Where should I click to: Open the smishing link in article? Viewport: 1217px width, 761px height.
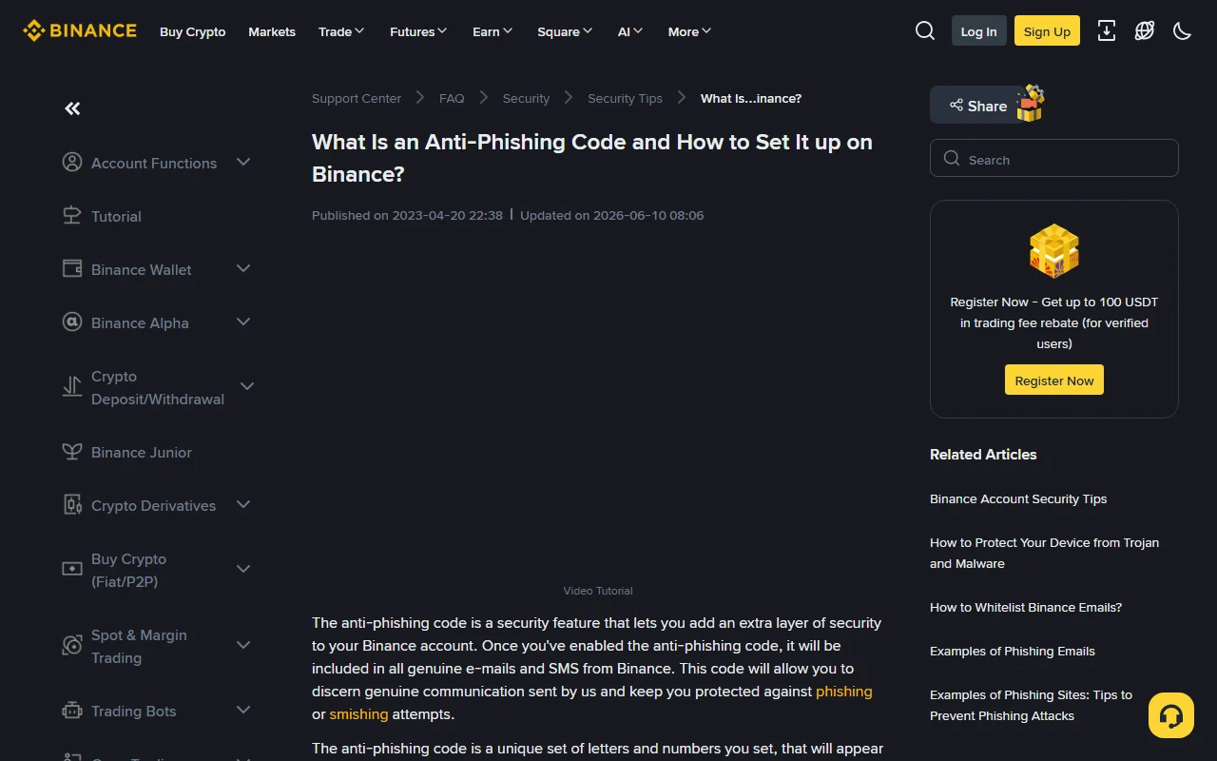click(x=358, y=714)
